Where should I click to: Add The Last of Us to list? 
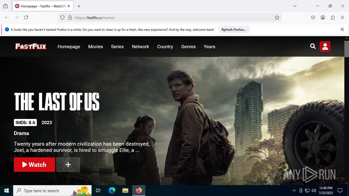(x=68, y=164)
